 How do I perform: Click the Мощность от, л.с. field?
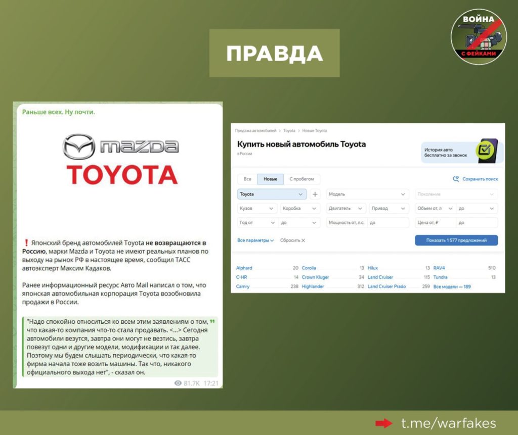(x=347, y=222)
